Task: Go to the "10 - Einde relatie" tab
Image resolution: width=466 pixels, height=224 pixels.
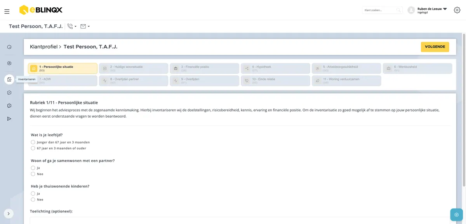Action: point(275,81)
